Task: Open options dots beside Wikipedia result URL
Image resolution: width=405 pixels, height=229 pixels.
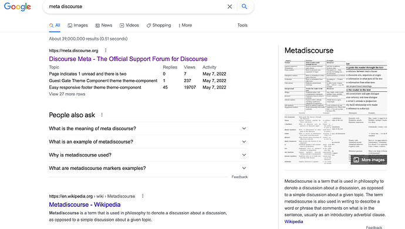Action: tap(143, 196)
